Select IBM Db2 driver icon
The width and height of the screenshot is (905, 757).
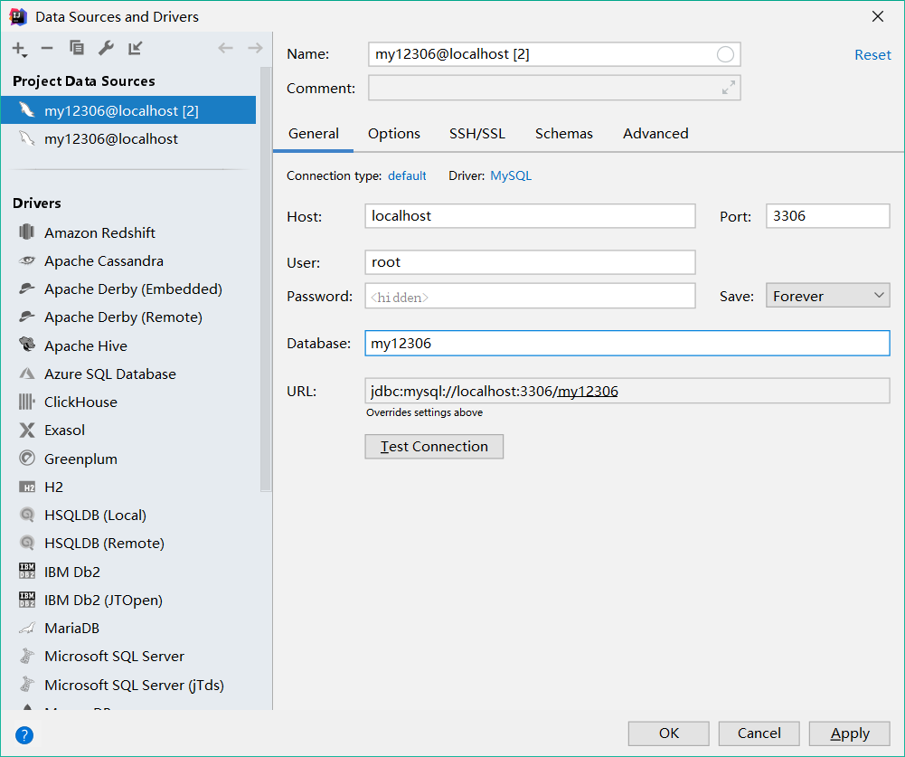click(x=26, y=571)
